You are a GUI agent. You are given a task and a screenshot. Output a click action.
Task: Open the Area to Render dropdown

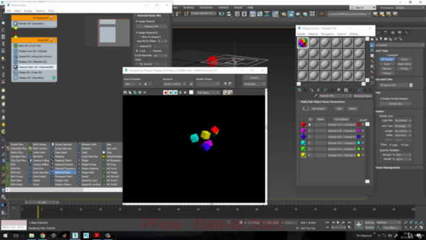click(x=132, y=84)
